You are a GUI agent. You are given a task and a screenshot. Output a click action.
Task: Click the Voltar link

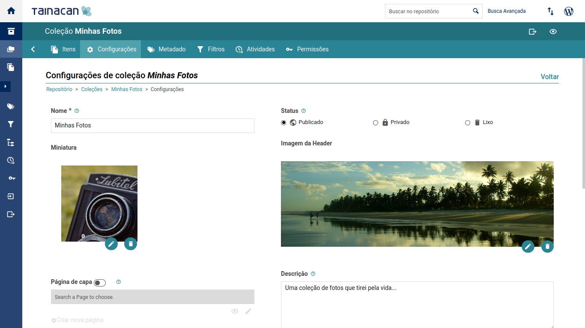pos(550,77)
